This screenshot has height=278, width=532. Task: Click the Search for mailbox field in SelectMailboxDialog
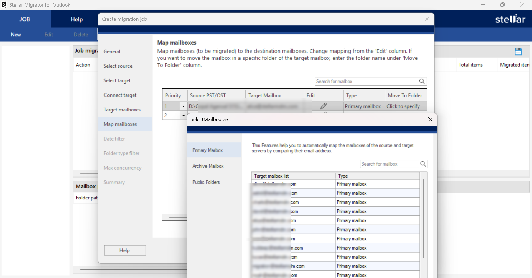[x=390, y=164]
